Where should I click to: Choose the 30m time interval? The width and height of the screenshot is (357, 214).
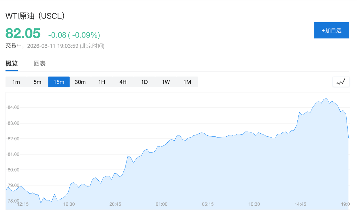80,82
